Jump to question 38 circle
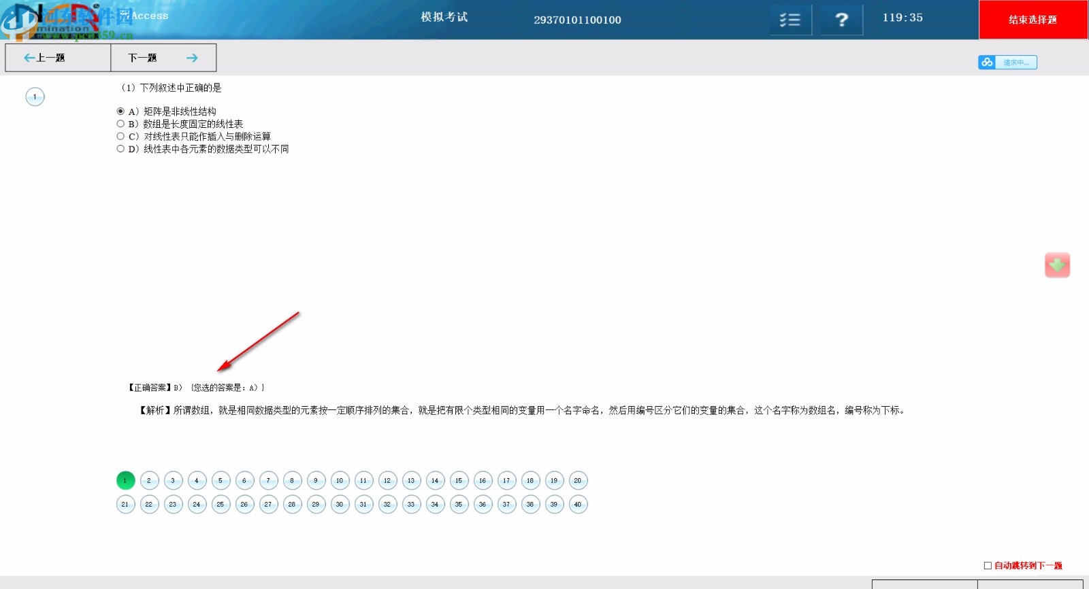Viewport: 1089px width, 589px height. [x=530, y=505]
